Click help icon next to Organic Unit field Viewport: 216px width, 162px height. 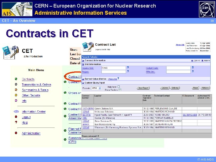pos(128,67)
